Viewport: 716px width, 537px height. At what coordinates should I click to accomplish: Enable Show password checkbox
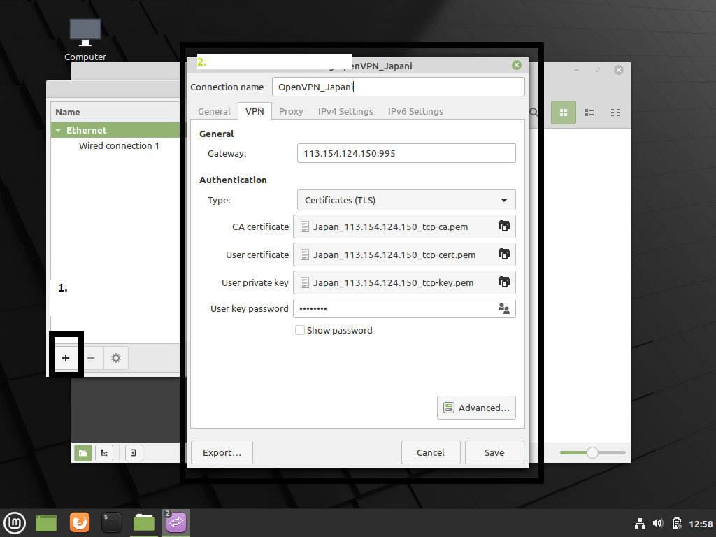coord(300,330)
